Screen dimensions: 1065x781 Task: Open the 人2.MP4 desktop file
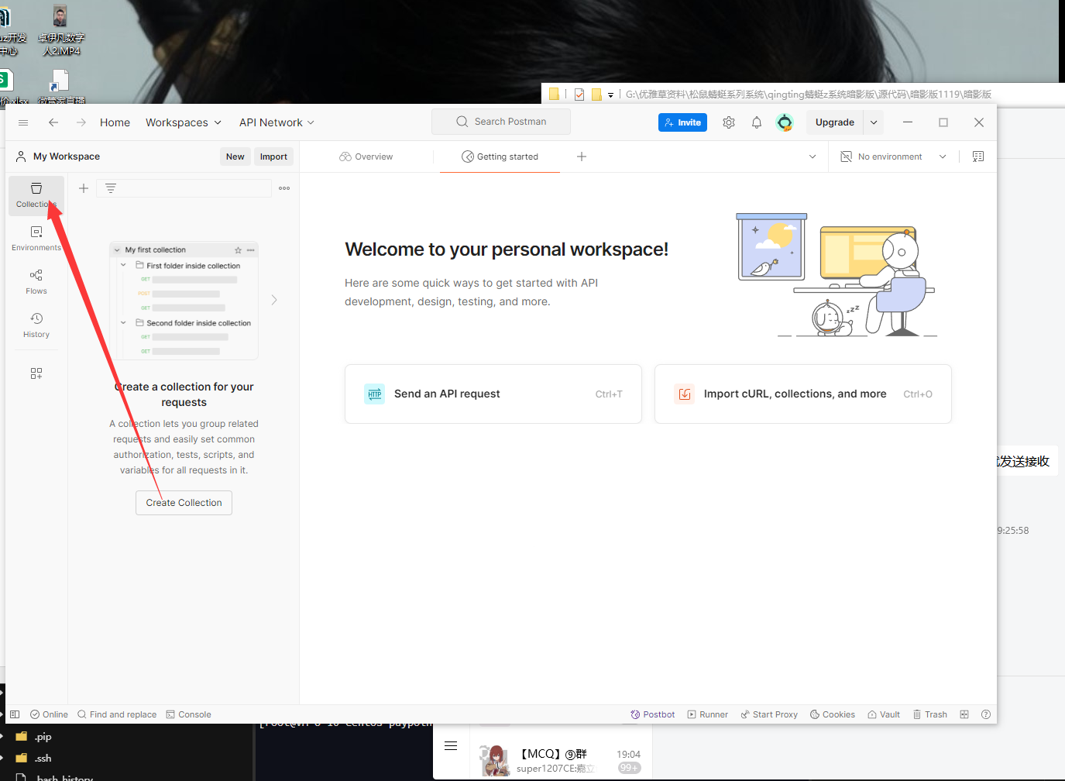pyautogui.click(x=60, y=30)
